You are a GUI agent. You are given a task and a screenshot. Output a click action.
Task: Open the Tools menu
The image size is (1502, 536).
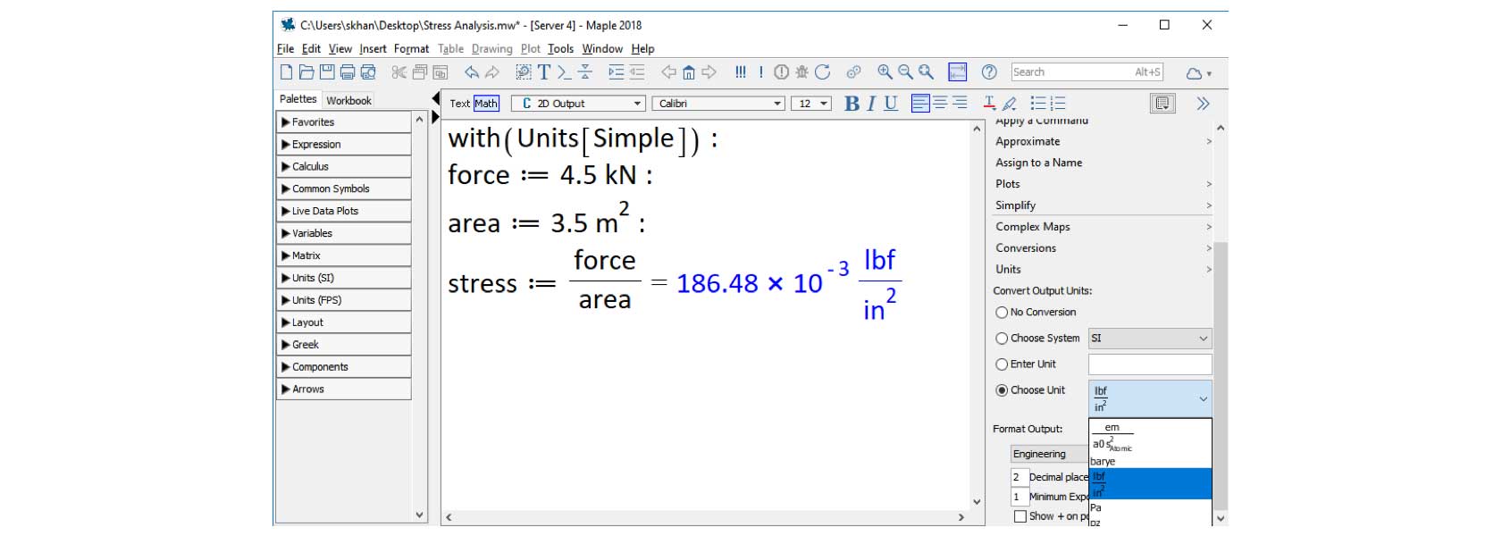tap(560, 49)
